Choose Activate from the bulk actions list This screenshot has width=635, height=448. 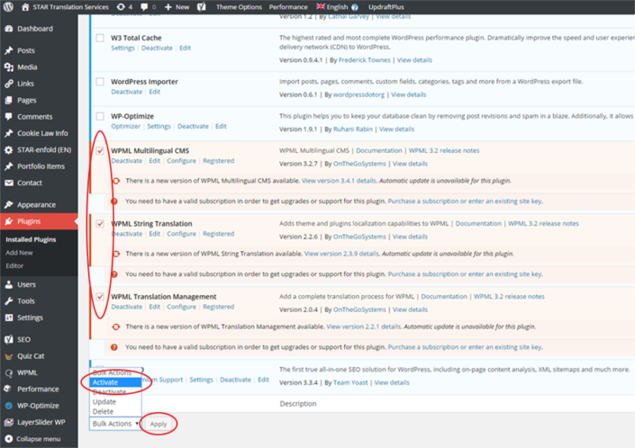pyautogui.click(x=105, y=382)
